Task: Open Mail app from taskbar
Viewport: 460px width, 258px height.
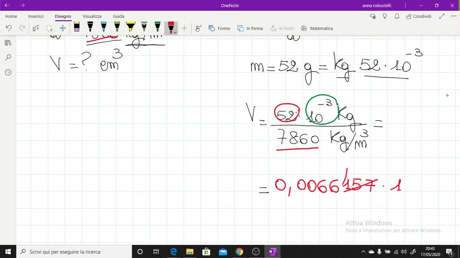Action: 223,252
